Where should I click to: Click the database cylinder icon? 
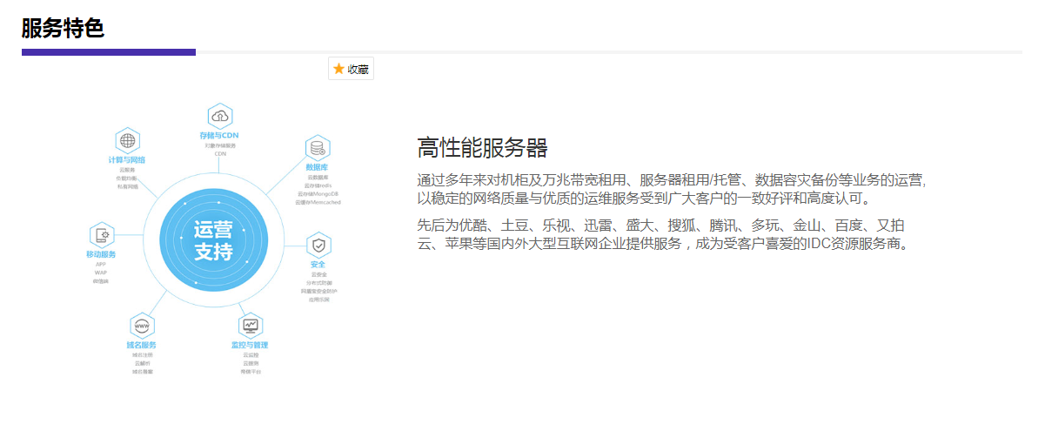[318, 148]
